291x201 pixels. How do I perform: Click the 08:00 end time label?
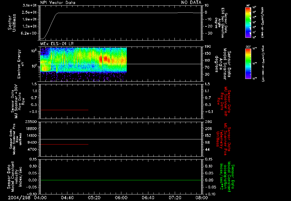[x=202, y=198]
